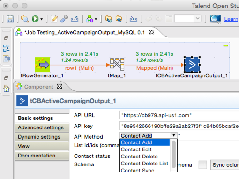Click the API key input field
Viewport: 239px width, 179px height.
179,126
